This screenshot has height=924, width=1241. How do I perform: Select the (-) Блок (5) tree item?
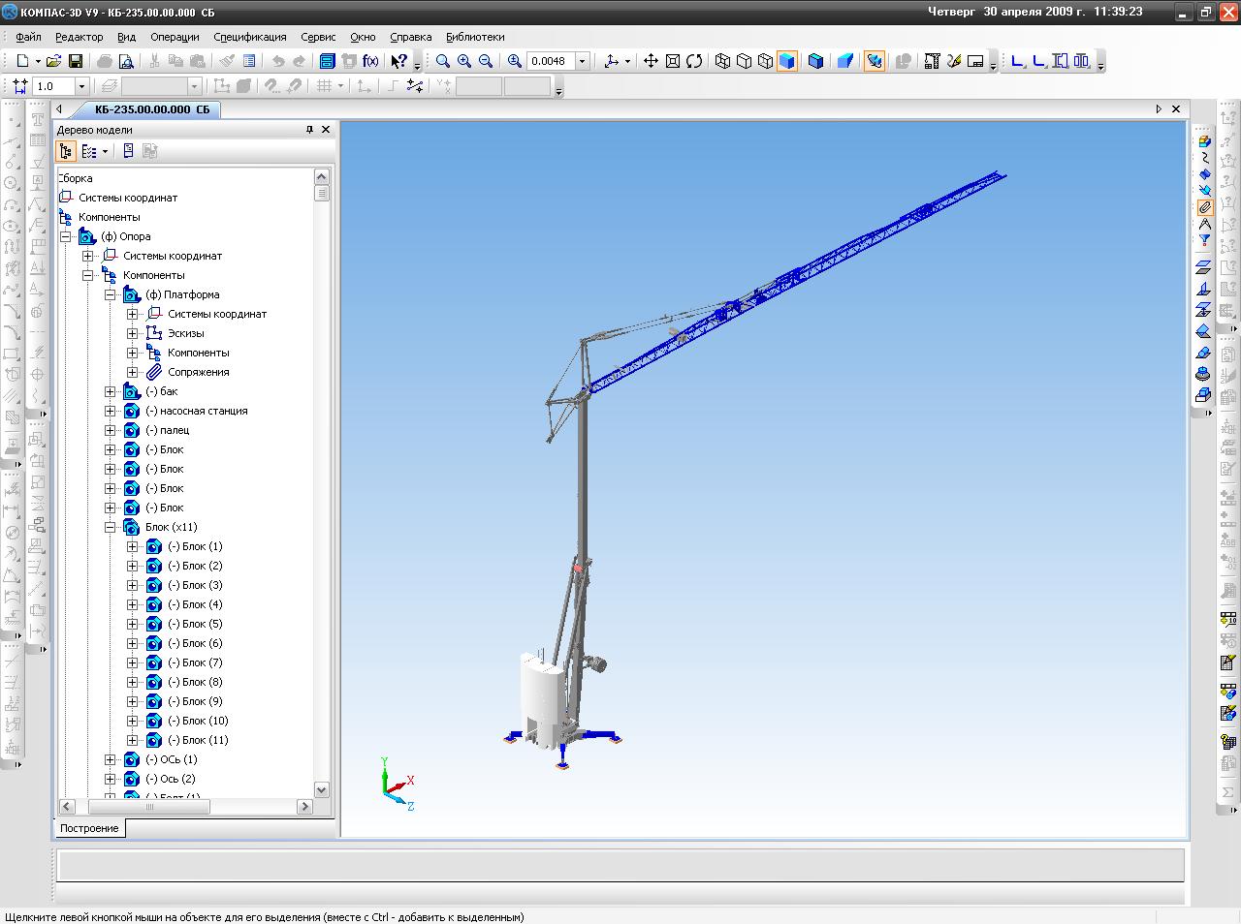click(195, 624)
